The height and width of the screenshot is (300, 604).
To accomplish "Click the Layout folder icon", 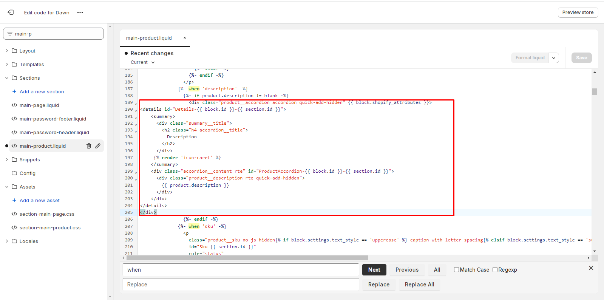I will pos(14,51).
